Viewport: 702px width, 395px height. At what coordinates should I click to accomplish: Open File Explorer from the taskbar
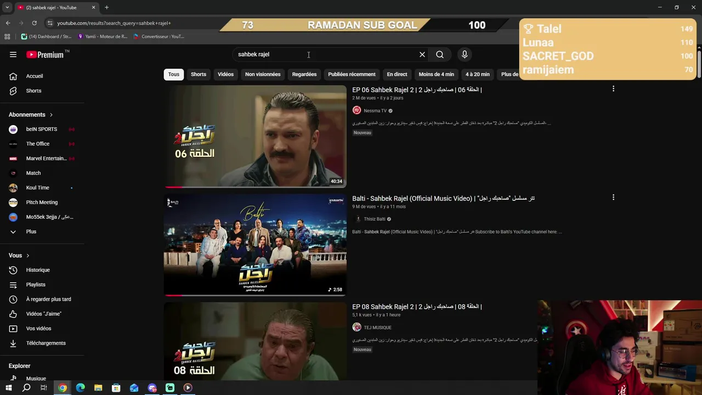click(x=98, y=388)
